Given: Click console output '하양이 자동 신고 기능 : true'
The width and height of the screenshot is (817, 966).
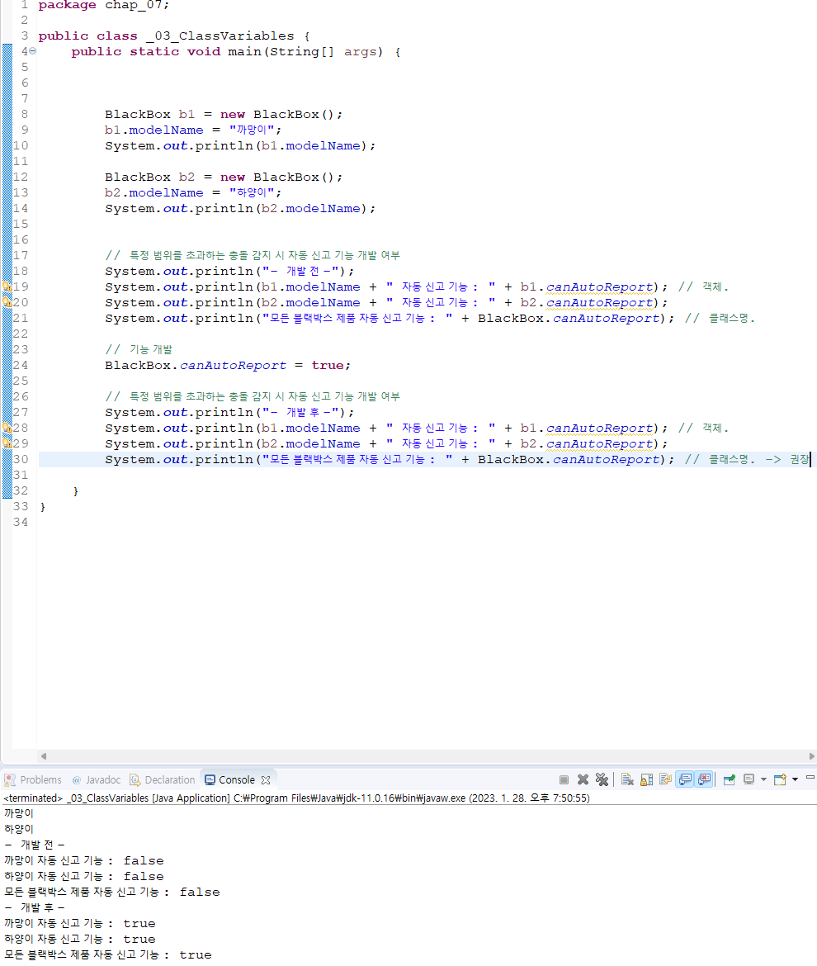Looking at the screenshot, I should [x=79, y=939].
